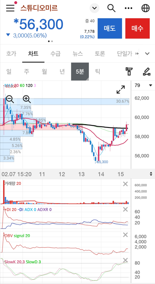Tap the 02.07 15:20 time axis label

tap(16, 174)
